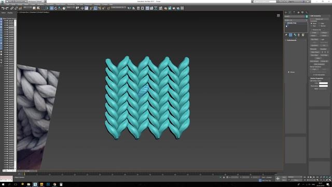Switch to the Create command panel tab
Viewport: 332px width, 187px height.
tap(286, 12)
